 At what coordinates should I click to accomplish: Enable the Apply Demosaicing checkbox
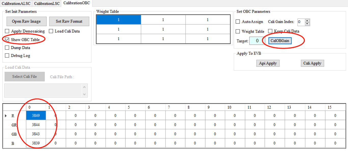click(x=7, y=31)
